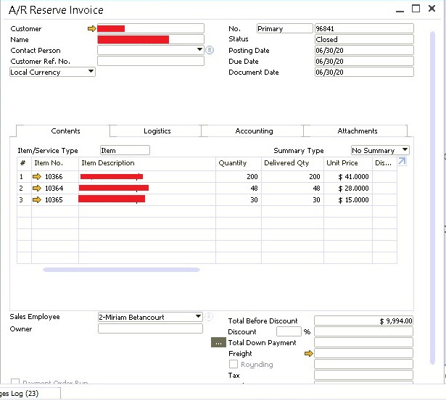Toggle the Rounding checkbox

click(x=234, y=365)
